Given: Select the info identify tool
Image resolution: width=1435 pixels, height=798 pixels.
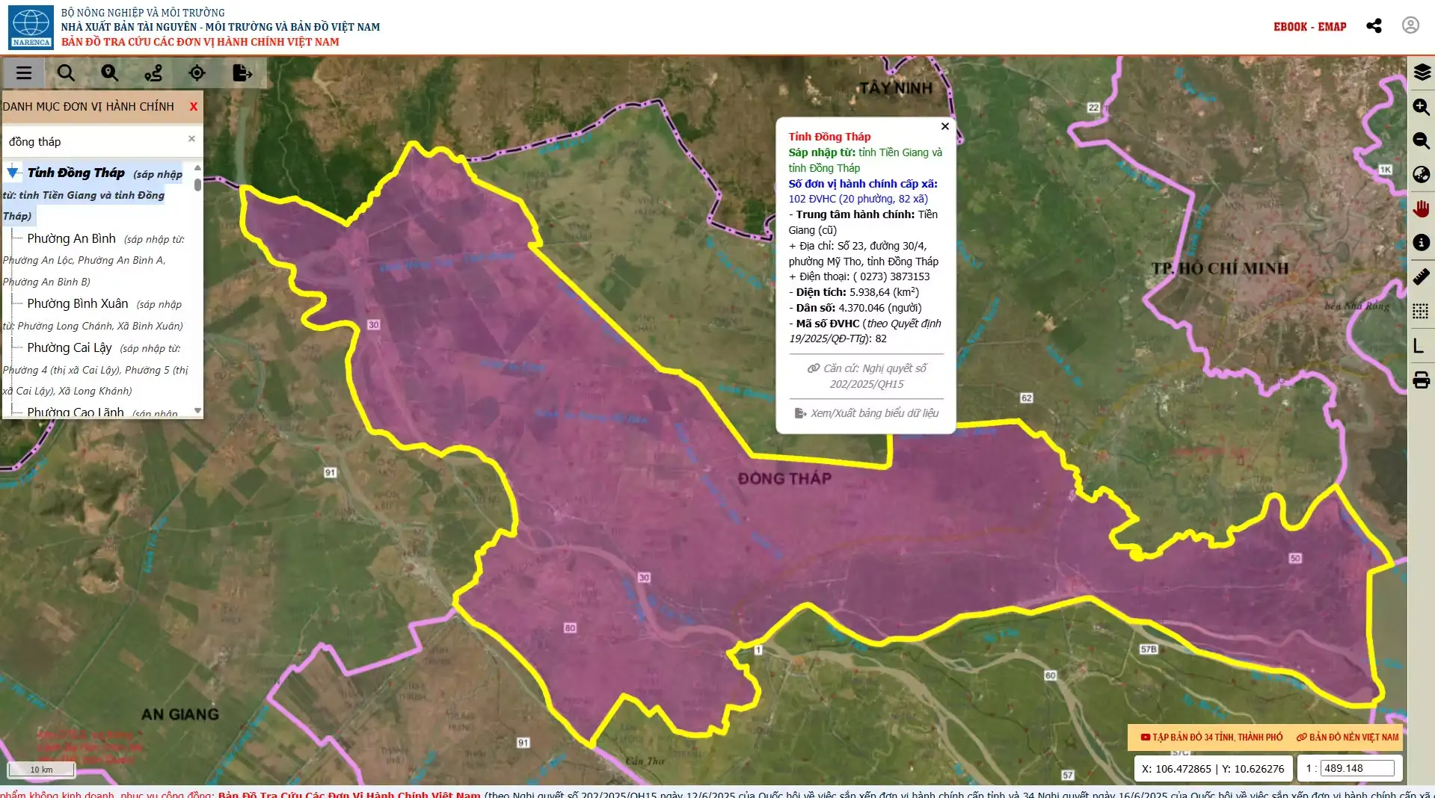Looking at the screenshot, I should (x=1422, y=243).
